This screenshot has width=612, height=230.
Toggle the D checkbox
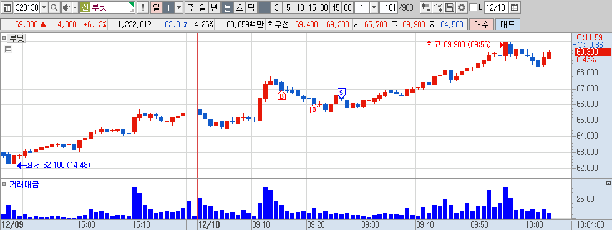click(473, 7)
